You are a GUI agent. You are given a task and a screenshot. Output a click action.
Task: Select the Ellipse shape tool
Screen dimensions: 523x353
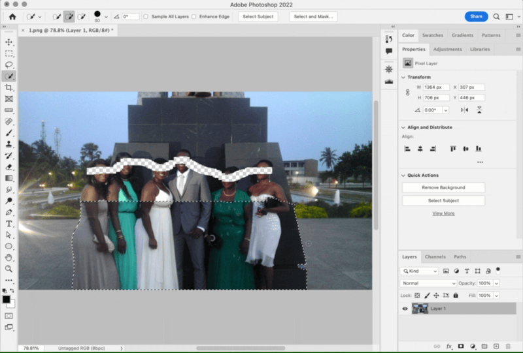click(9, 246)
